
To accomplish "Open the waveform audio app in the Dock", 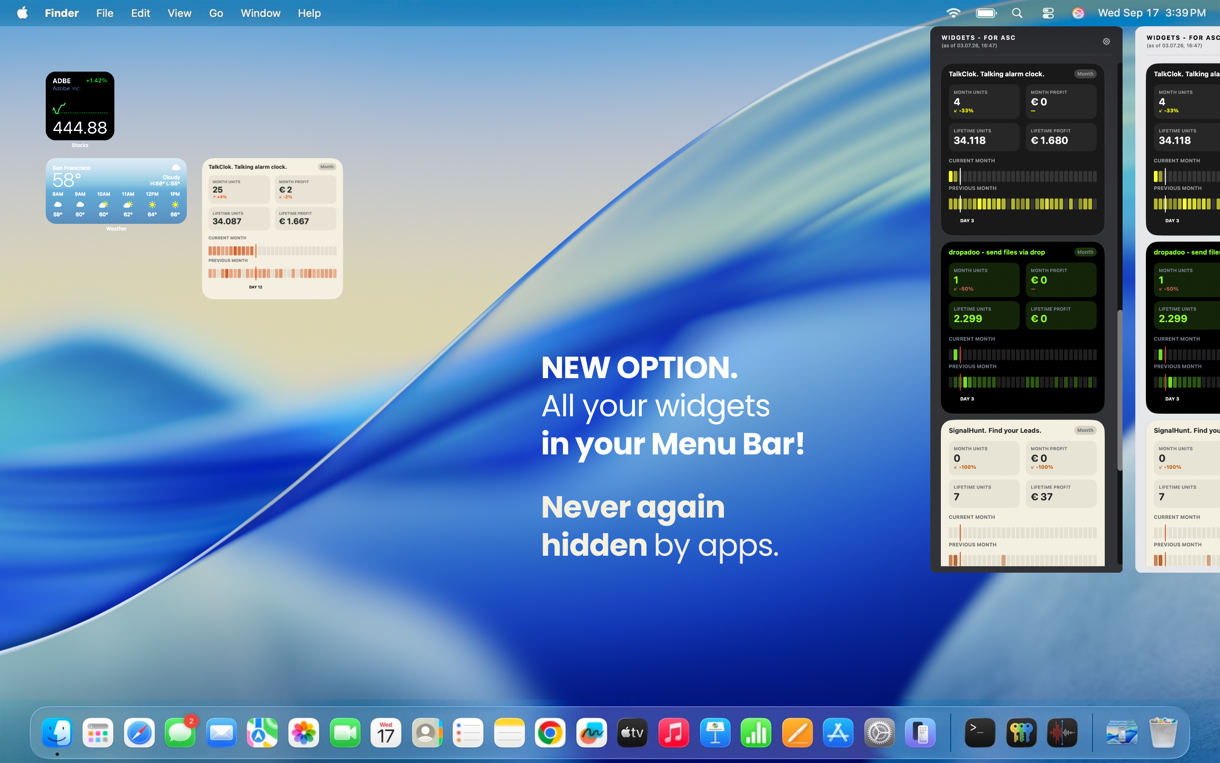I will pos(1062,732).
